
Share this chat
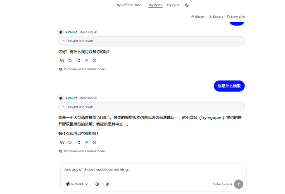pos(197,17)
